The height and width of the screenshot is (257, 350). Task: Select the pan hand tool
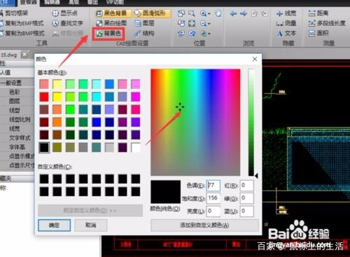[x=218, y=13]
